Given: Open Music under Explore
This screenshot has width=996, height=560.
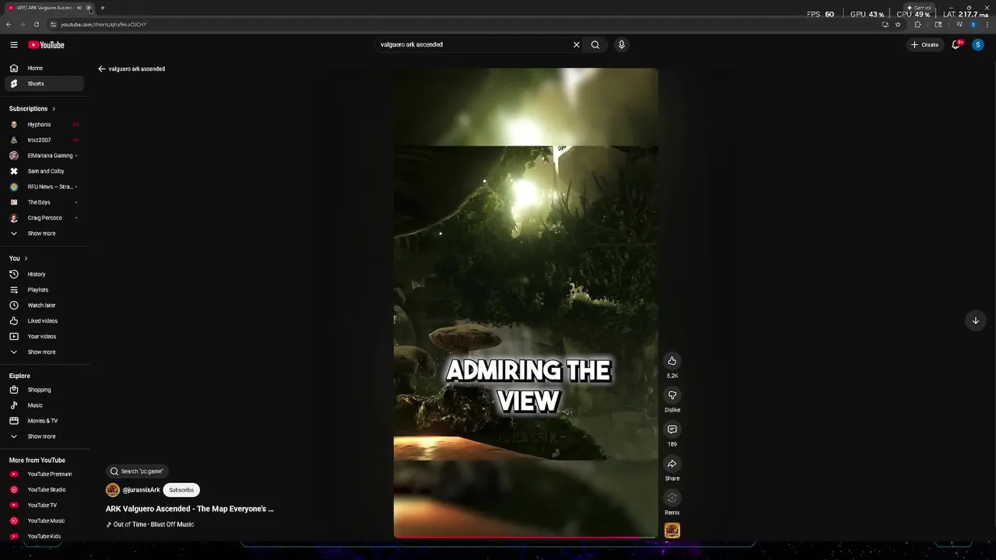Looking at the screenshot, I should (44, 405).
